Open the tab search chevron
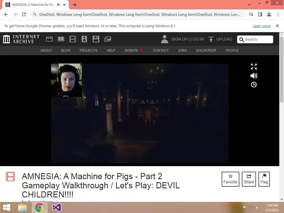This screenshot has width=284, height=213. [249, 5]
